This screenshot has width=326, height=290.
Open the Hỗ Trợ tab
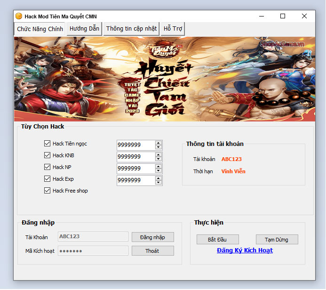pyautogui.click(x=173, y=29)
